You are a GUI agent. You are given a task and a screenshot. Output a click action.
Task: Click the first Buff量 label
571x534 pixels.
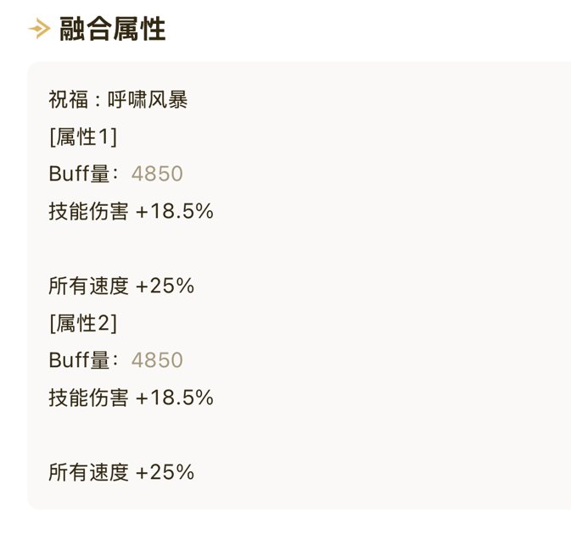[84, 174]
